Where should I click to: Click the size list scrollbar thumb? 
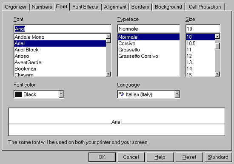pos(217,46)
